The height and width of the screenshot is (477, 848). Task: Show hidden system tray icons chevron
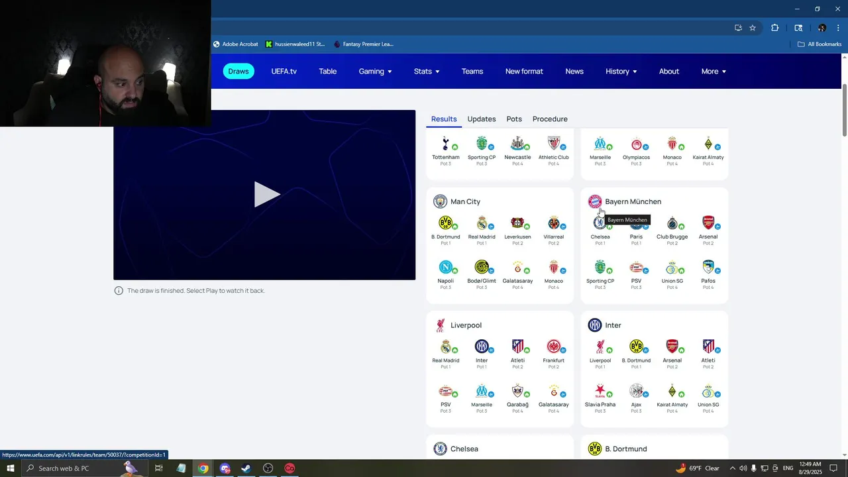pos(732,468)
